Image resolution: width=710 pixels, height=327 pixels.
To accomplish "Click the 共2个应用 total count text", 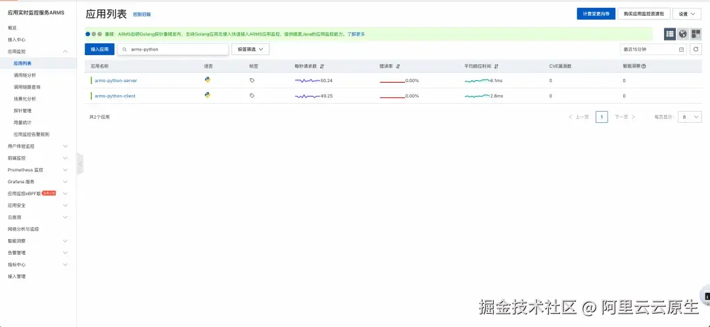I will pyautogui.click(x=100, y=117).
